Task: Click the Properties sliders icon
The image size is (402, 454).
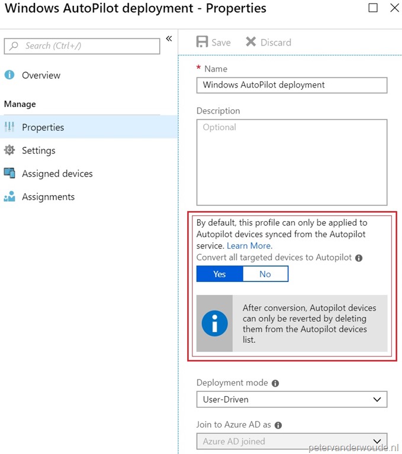Action: 9,127
